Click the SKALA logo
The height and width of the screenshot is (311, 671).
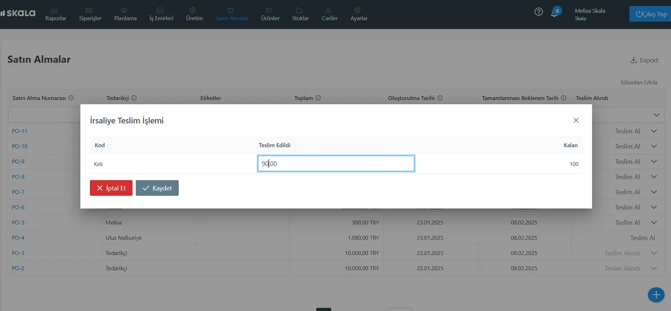tap(18, 13)
